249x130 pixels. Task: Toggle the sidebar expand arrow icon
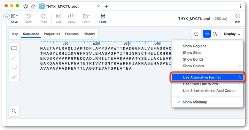pos(7,17)
